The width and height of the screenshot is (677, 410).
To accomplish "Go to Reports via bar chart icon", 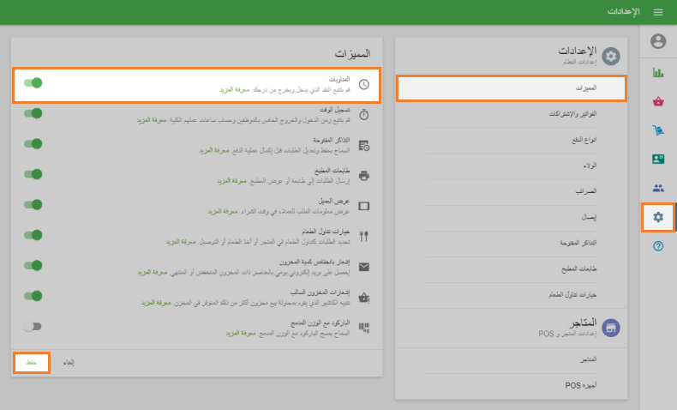I will coord(658,73).
